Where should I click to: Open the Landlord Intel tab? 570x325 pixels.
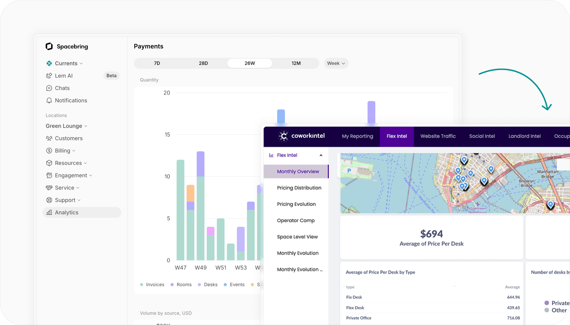click(x=524, y=136)
